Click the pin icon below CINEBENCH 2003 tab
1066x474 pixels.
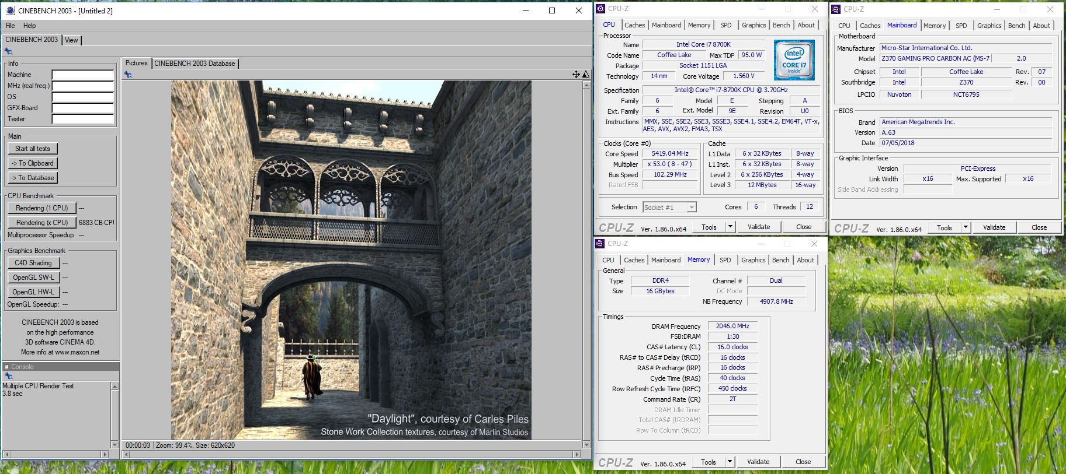(x=8, y=51)
